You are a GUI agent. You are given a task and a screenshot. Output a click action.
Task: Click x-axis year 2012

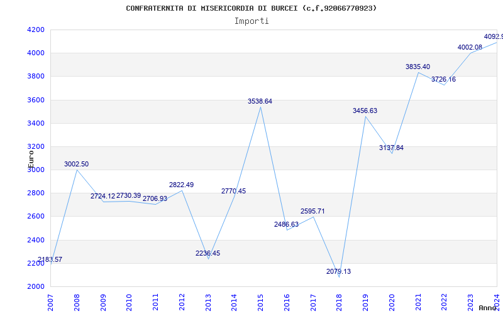point(182,302)
